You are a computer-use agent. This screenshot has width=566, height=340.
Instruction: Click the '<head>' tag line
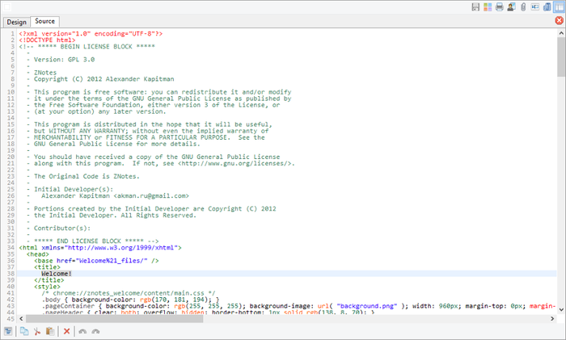coord(37,254)
